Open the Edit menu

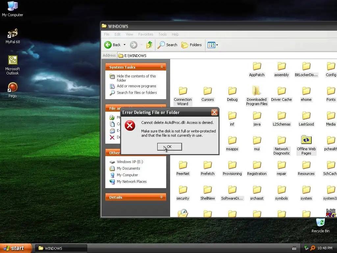tap(117, 34)
